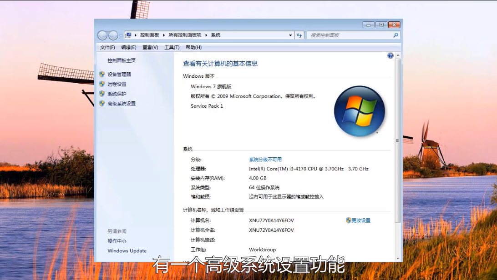Click shield icon next to 系统保护
Viewport: 497px width, 280px height.
(102, 94)
